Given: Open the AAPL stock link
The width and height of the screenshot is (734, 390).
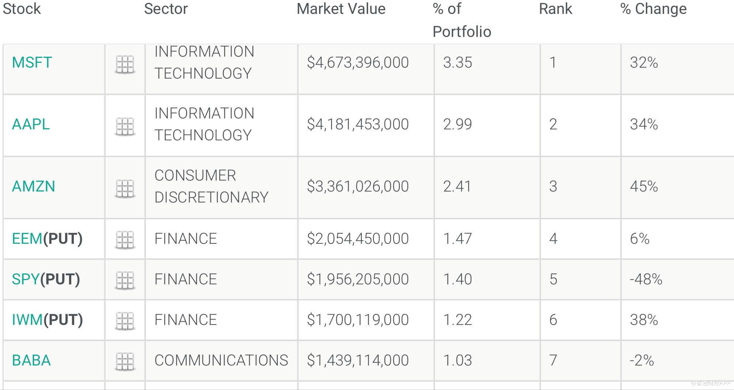Looking at the screenshot, I should 31,124.
